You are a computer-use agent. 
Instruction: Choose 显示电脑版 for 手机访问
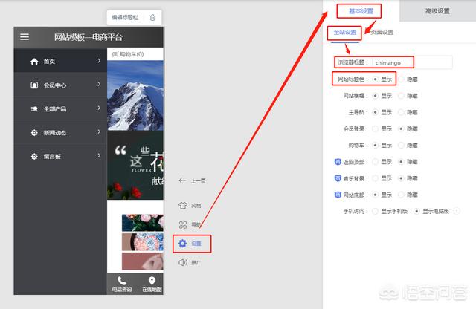(x=416, y=211)
